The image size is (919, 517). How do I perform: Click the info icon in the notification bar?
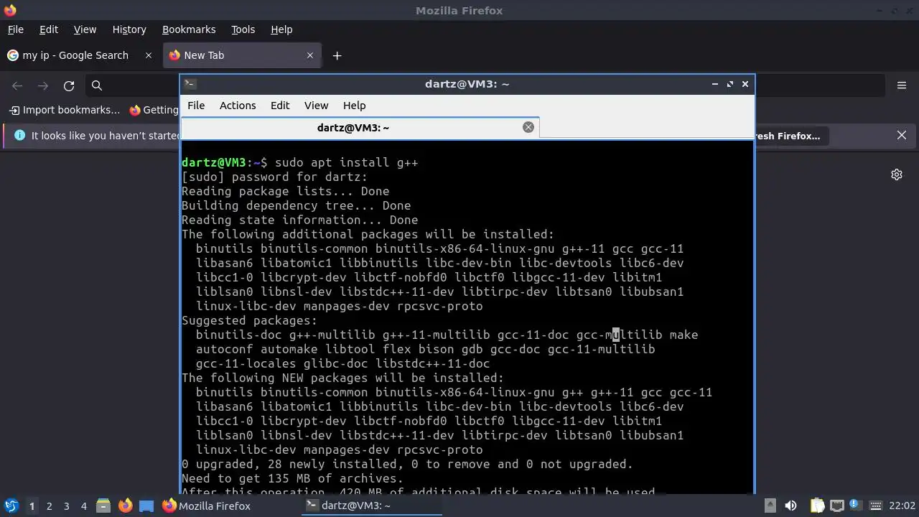tap(19, 135)
